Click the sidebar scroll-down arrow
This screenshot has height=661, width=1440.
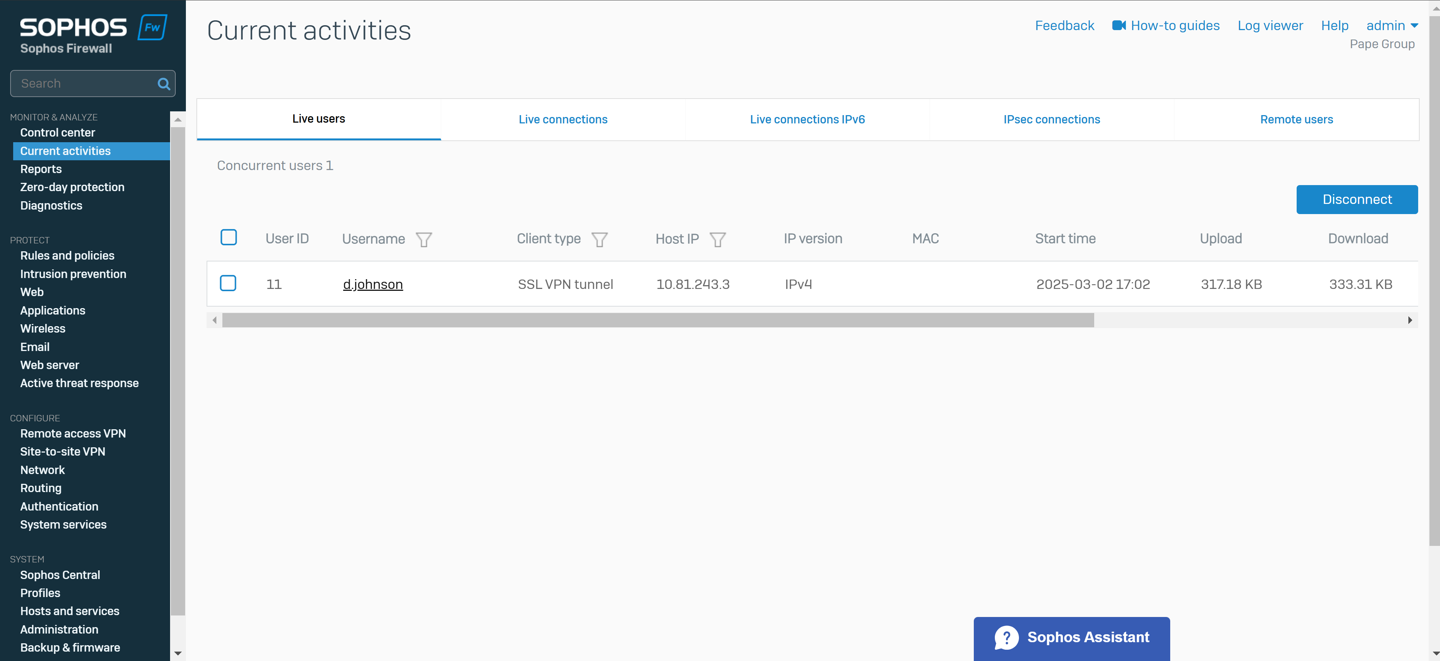click(x=178, y=653)
